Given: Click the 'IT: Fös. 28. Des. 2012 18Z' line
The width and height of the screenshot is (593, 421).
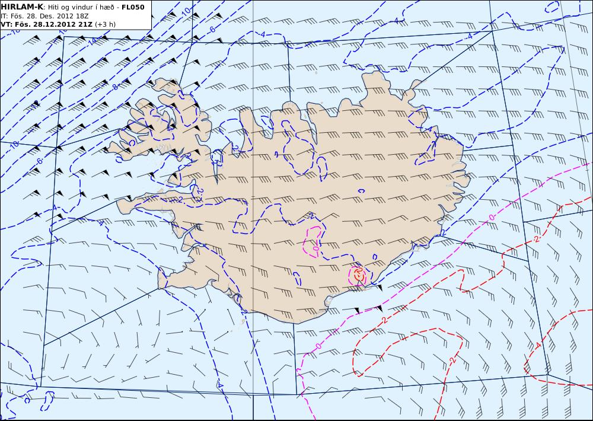Looking at the screenshot, I should (44, 16).
